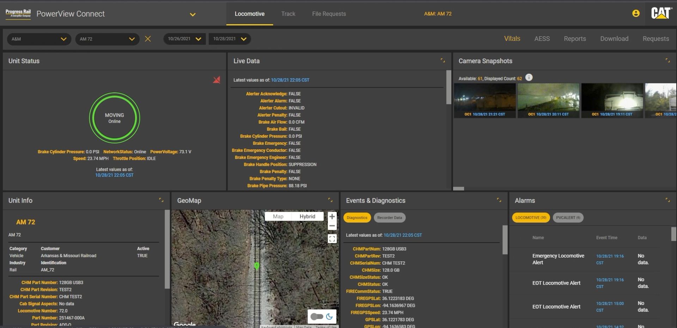
Task: Open the A&M customer dropdown
Action: click(x=39, y=39)
